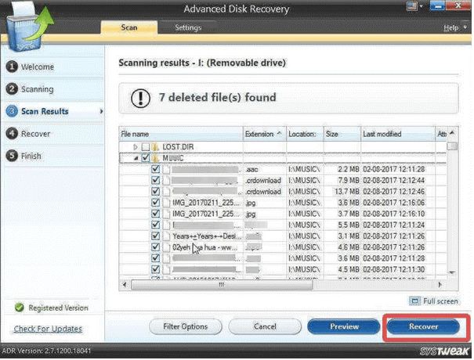Click the step 2 Scanning number icon

[x=12, y=89]
